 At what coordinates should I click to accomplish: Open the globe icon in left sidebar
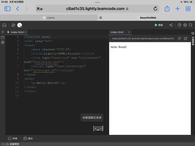3,42
